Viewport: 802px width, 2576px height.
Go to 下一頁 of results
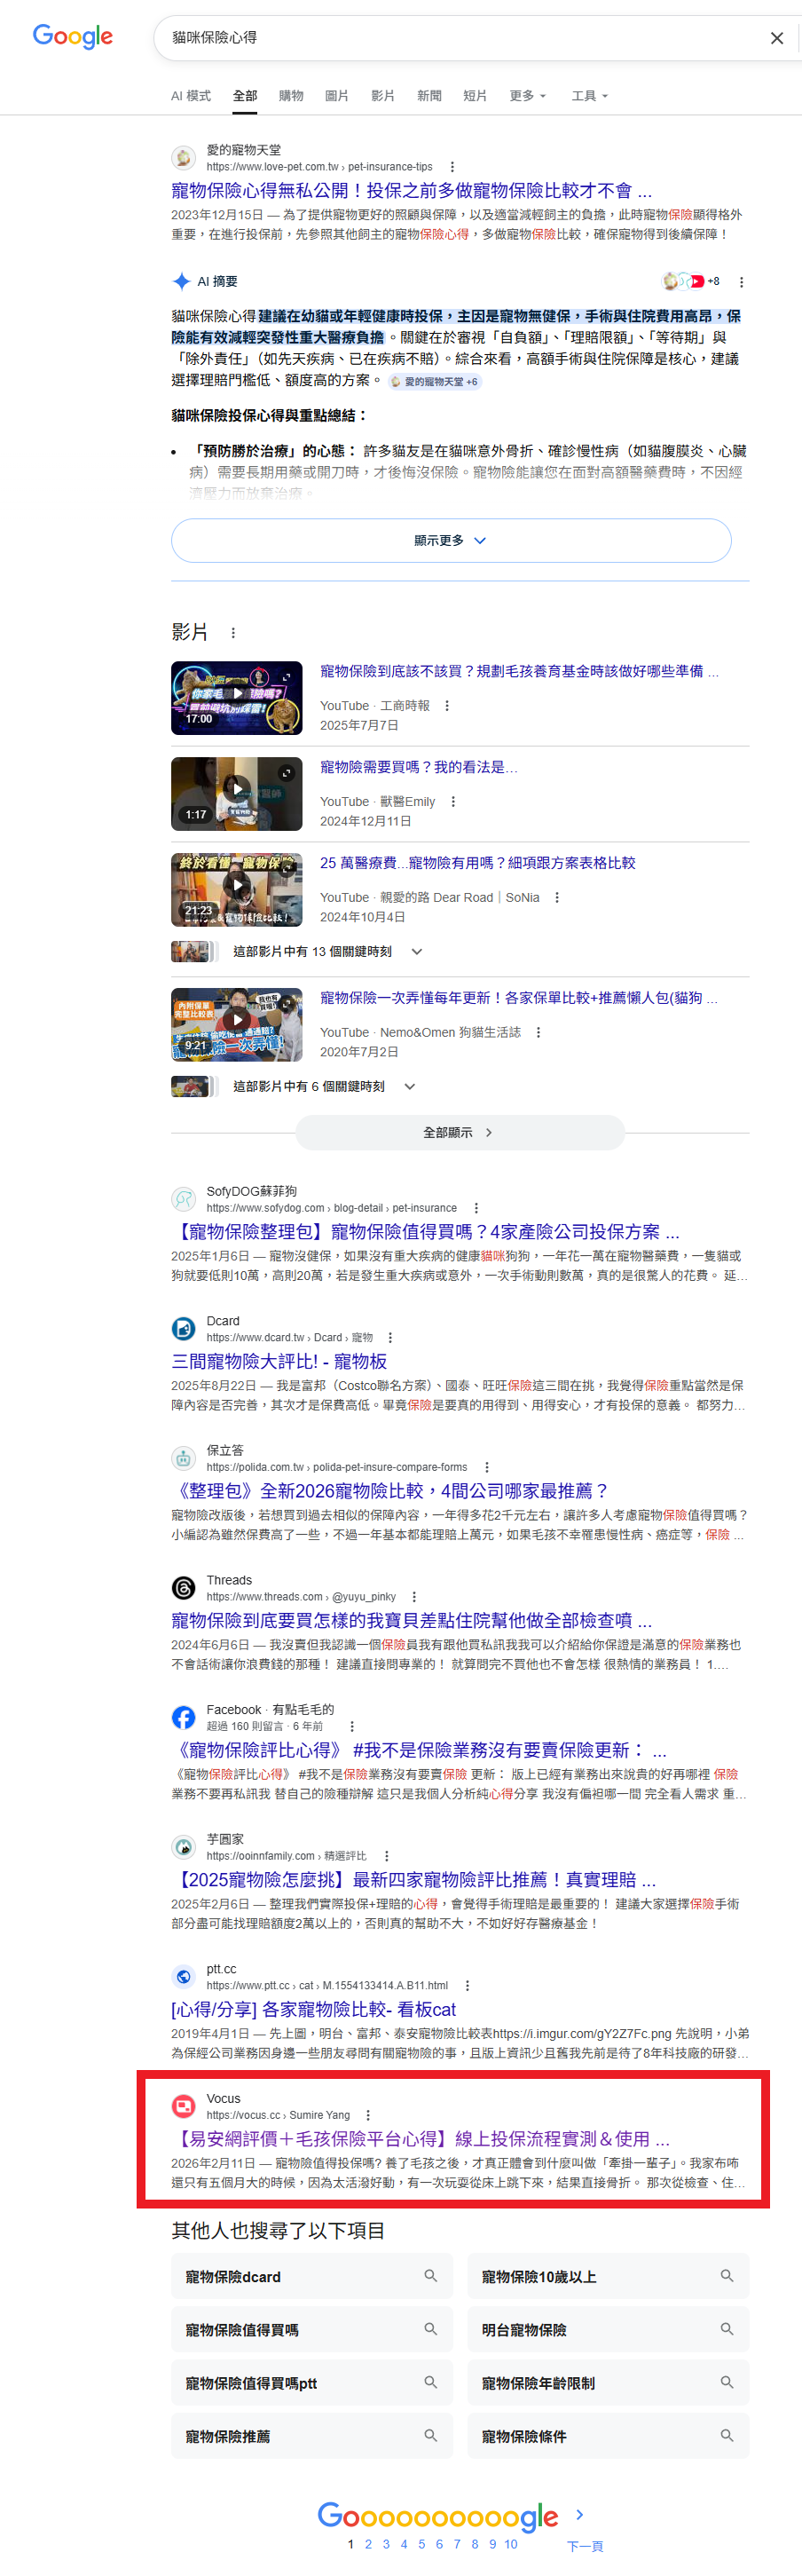584,2545
